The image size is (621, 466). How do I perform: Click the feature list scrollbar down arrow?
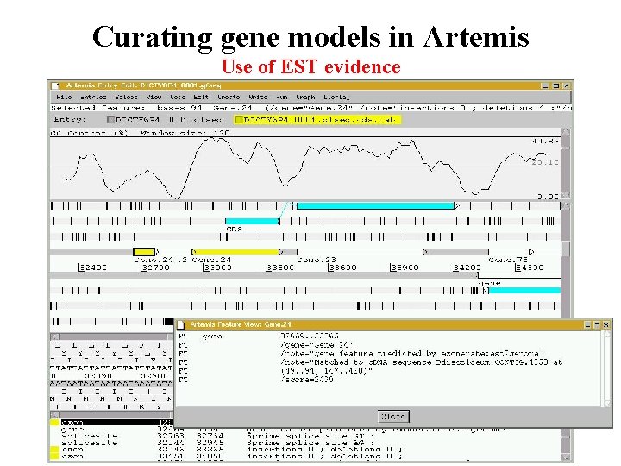tap(566, 457)
